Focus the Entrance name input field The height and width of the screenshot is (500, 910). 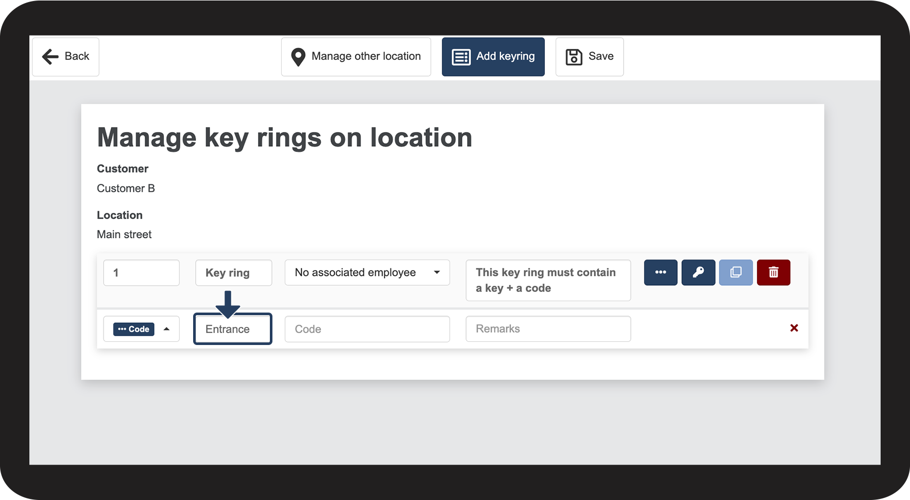pos(233,329)
